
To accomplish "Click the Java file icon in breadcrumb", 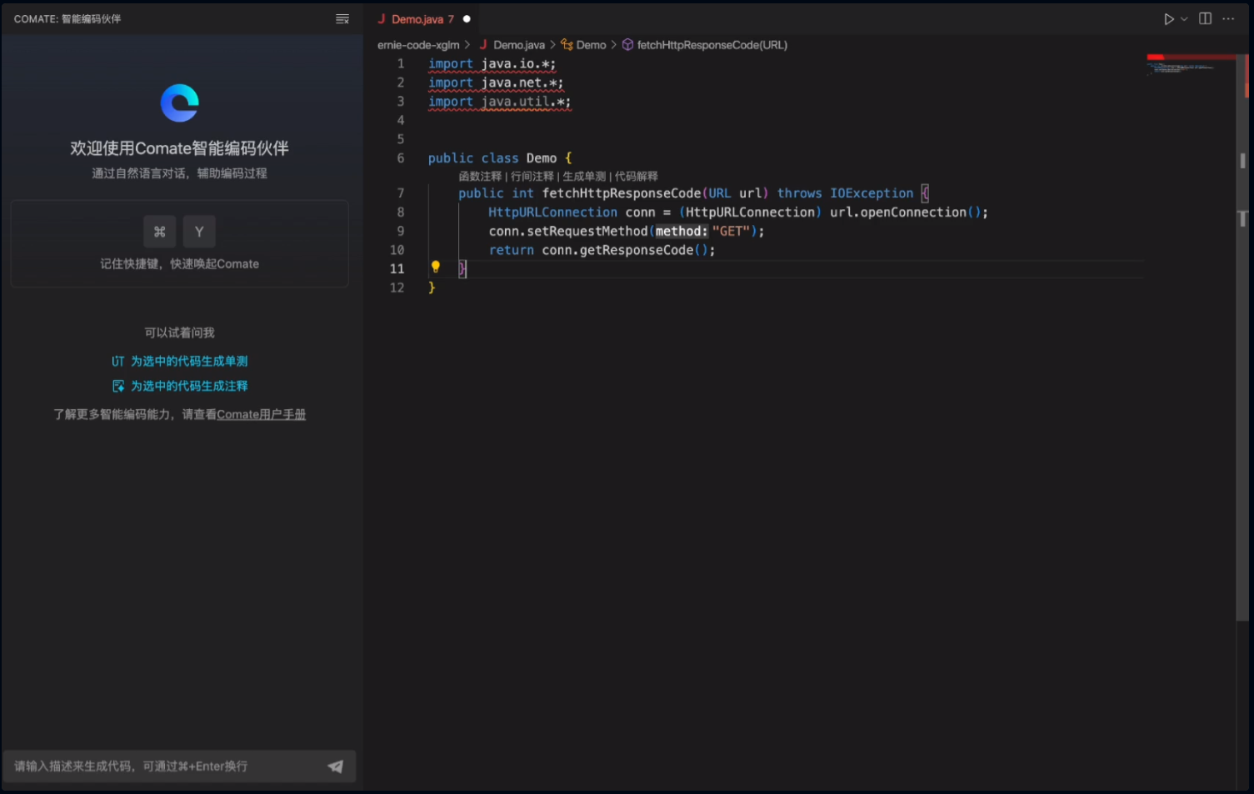I will click(x=483, y=45).
